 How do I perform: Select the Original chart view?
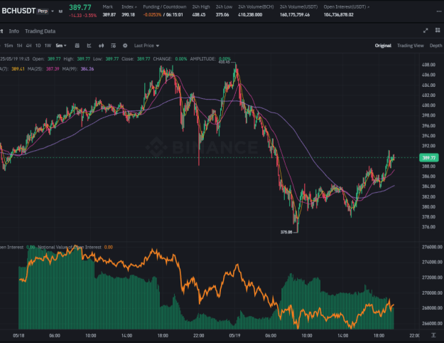[x=383, y=46]
